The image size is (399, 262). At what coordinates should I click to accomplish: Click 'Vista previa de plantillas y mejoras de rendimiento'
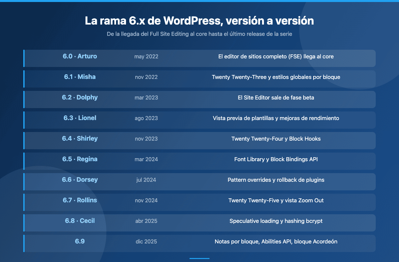point(276,118)
